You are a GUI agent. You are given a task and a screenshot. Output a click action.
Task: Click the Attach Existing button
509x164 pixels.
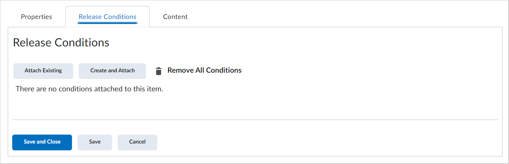pos(43,71)
